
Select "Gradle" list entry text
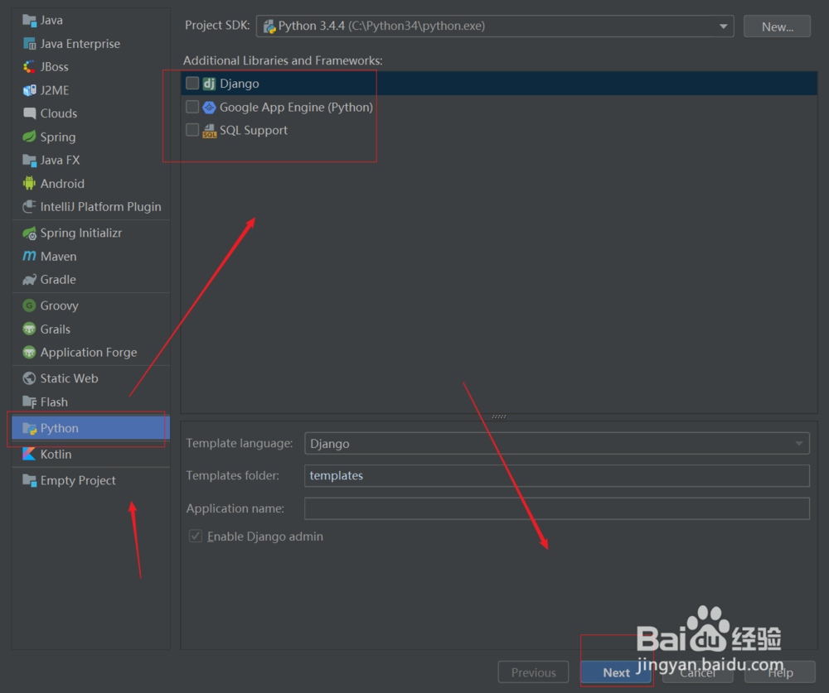58,279
